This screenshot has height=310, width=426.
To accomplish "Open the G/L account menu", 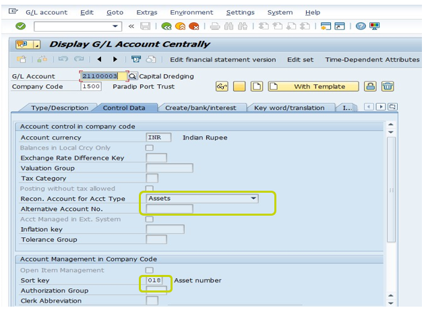I will [47, 13].
